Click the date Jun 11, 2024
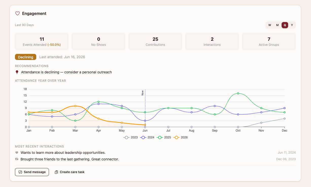The height and width of the screenshot is (187, 311). pos(287,153)
